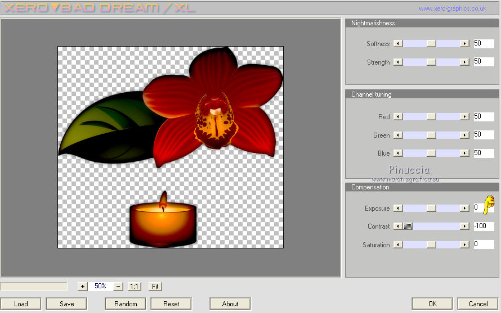The width and height of the screenshot is (501, 313).
Task: Generate Random filter settings
Action: 126,304
